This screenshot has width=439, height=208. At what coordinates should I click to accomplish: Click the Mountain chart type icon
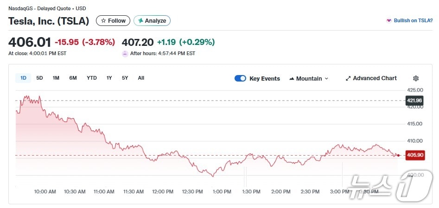click(292, 79)
